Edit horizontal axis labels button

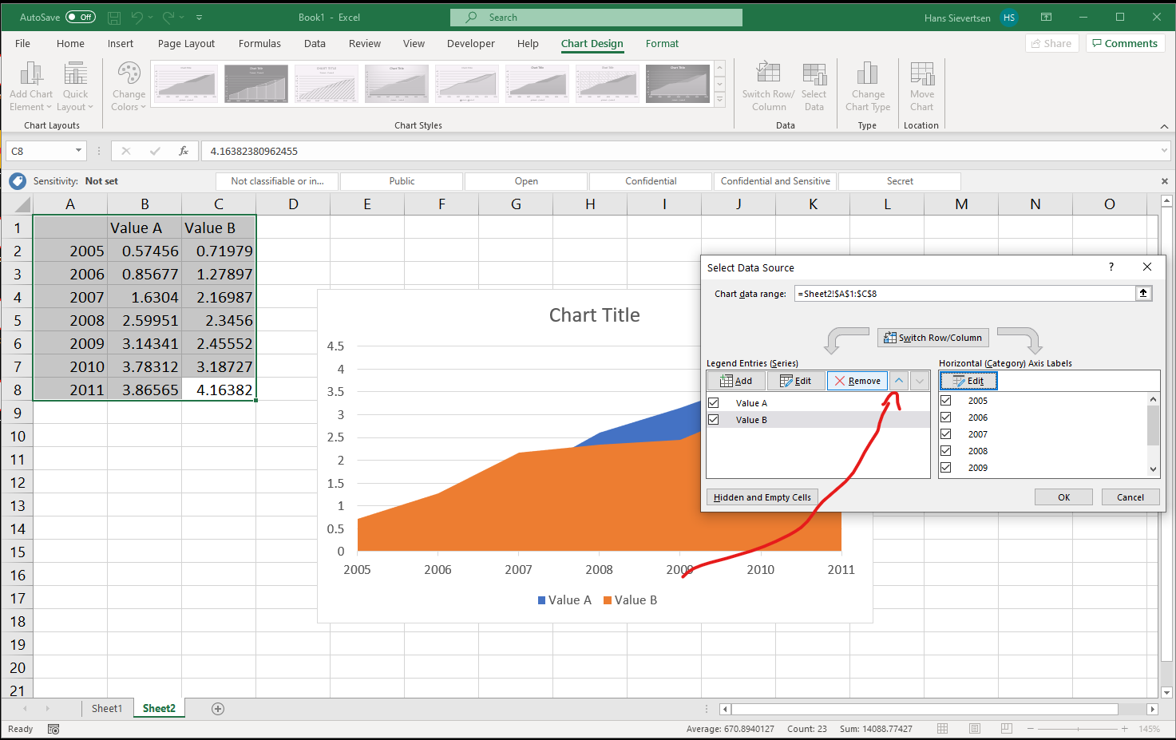click(968, 381)
